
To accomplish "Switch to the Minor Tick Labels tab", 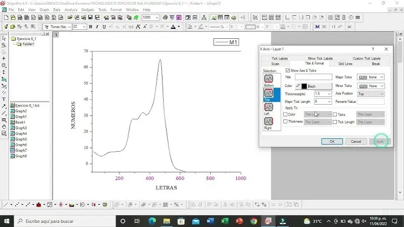I will tap(320, 58).
